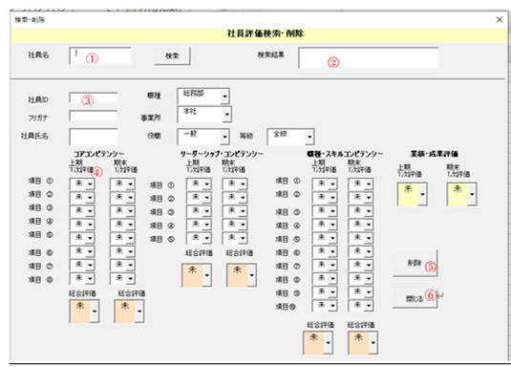This screenshot has height=367, width=511.
Task: Open the 職種 dropdown showing 総務部
Action: pos(203,97)
